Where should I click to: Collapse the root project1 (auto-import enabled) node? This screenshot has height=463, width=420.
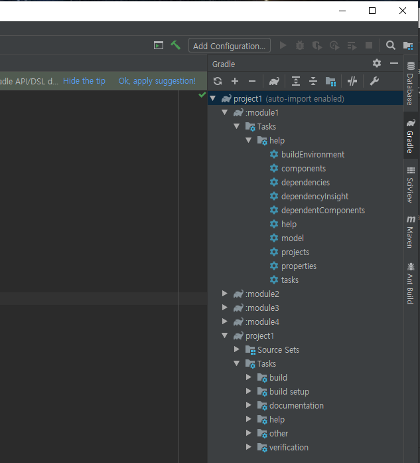(213, 98)
